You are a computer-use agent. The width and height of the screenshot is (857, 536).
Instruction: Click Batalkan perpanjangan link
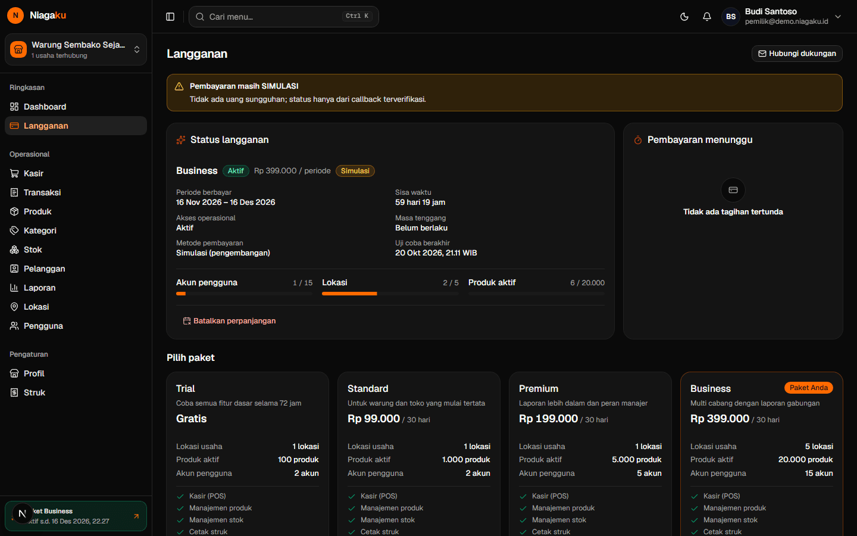pyautogui.click(x=229, y=321)
